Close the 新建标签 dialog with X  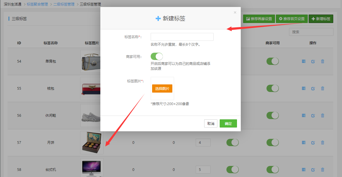tap(235, 12)
